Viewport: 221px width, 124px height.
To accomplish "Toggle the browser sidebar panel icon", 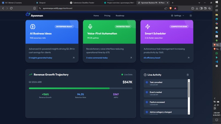I will pos(201,8).
